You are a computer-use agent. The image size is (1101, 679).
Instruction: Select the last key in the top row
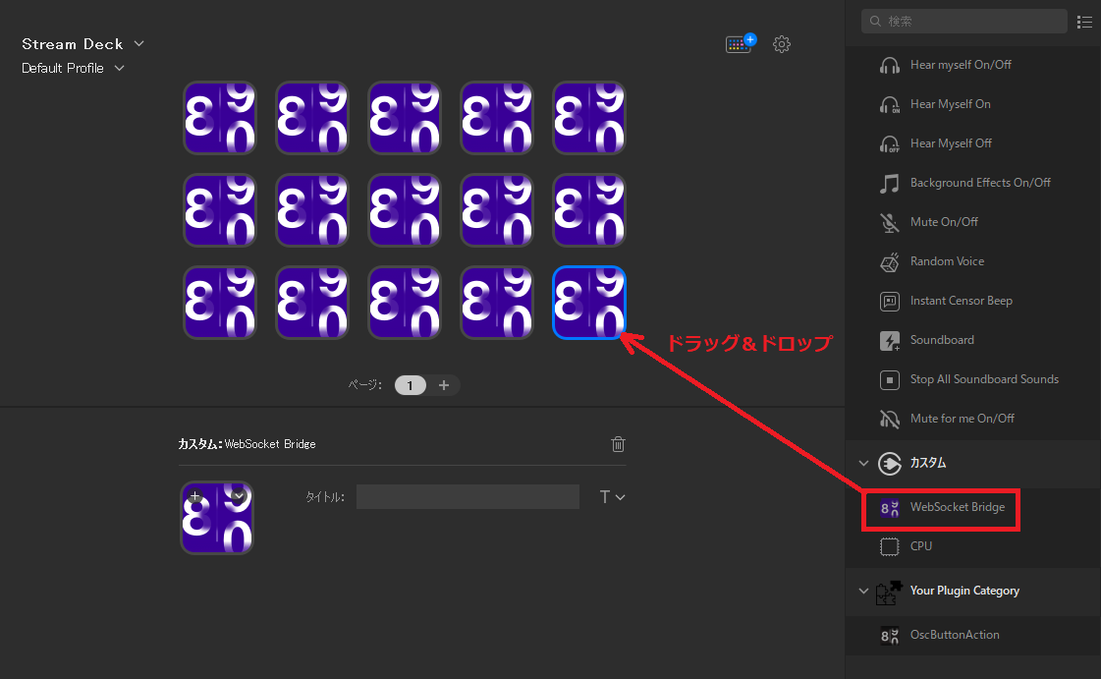[589, 118]
